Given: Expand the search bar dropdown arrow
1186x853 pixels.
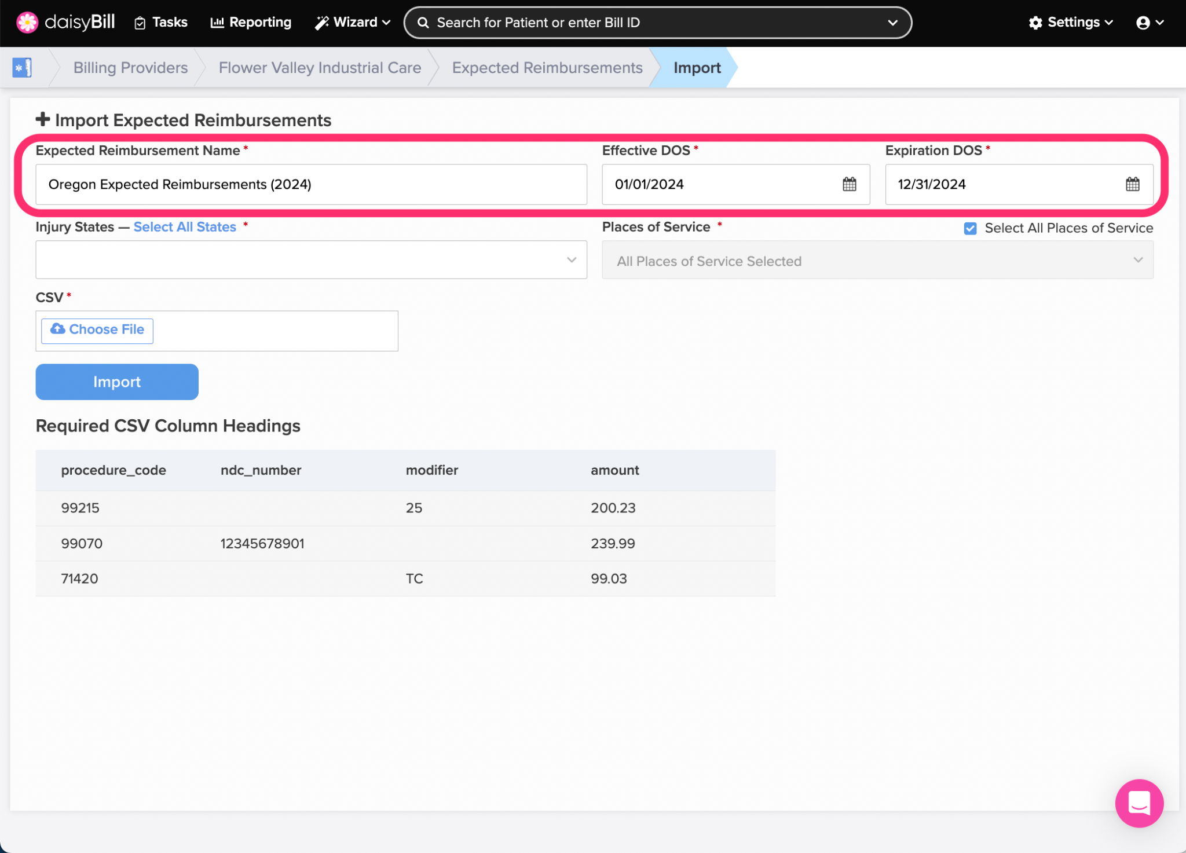Looking at the screenshot, I should [892, 23].
